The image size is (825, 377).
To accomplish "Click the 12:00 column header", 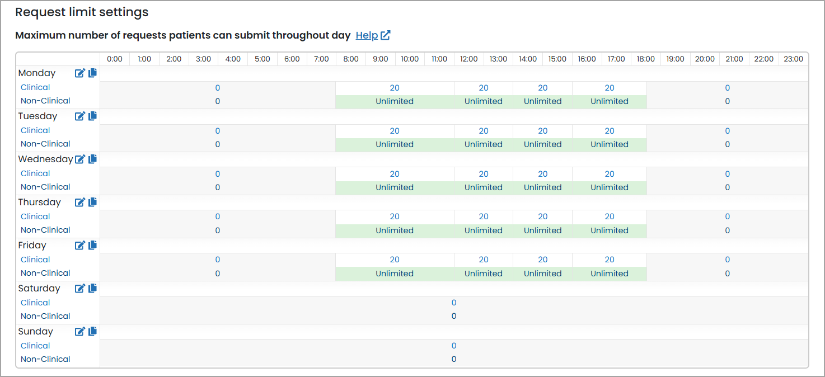I will (469, 59).
